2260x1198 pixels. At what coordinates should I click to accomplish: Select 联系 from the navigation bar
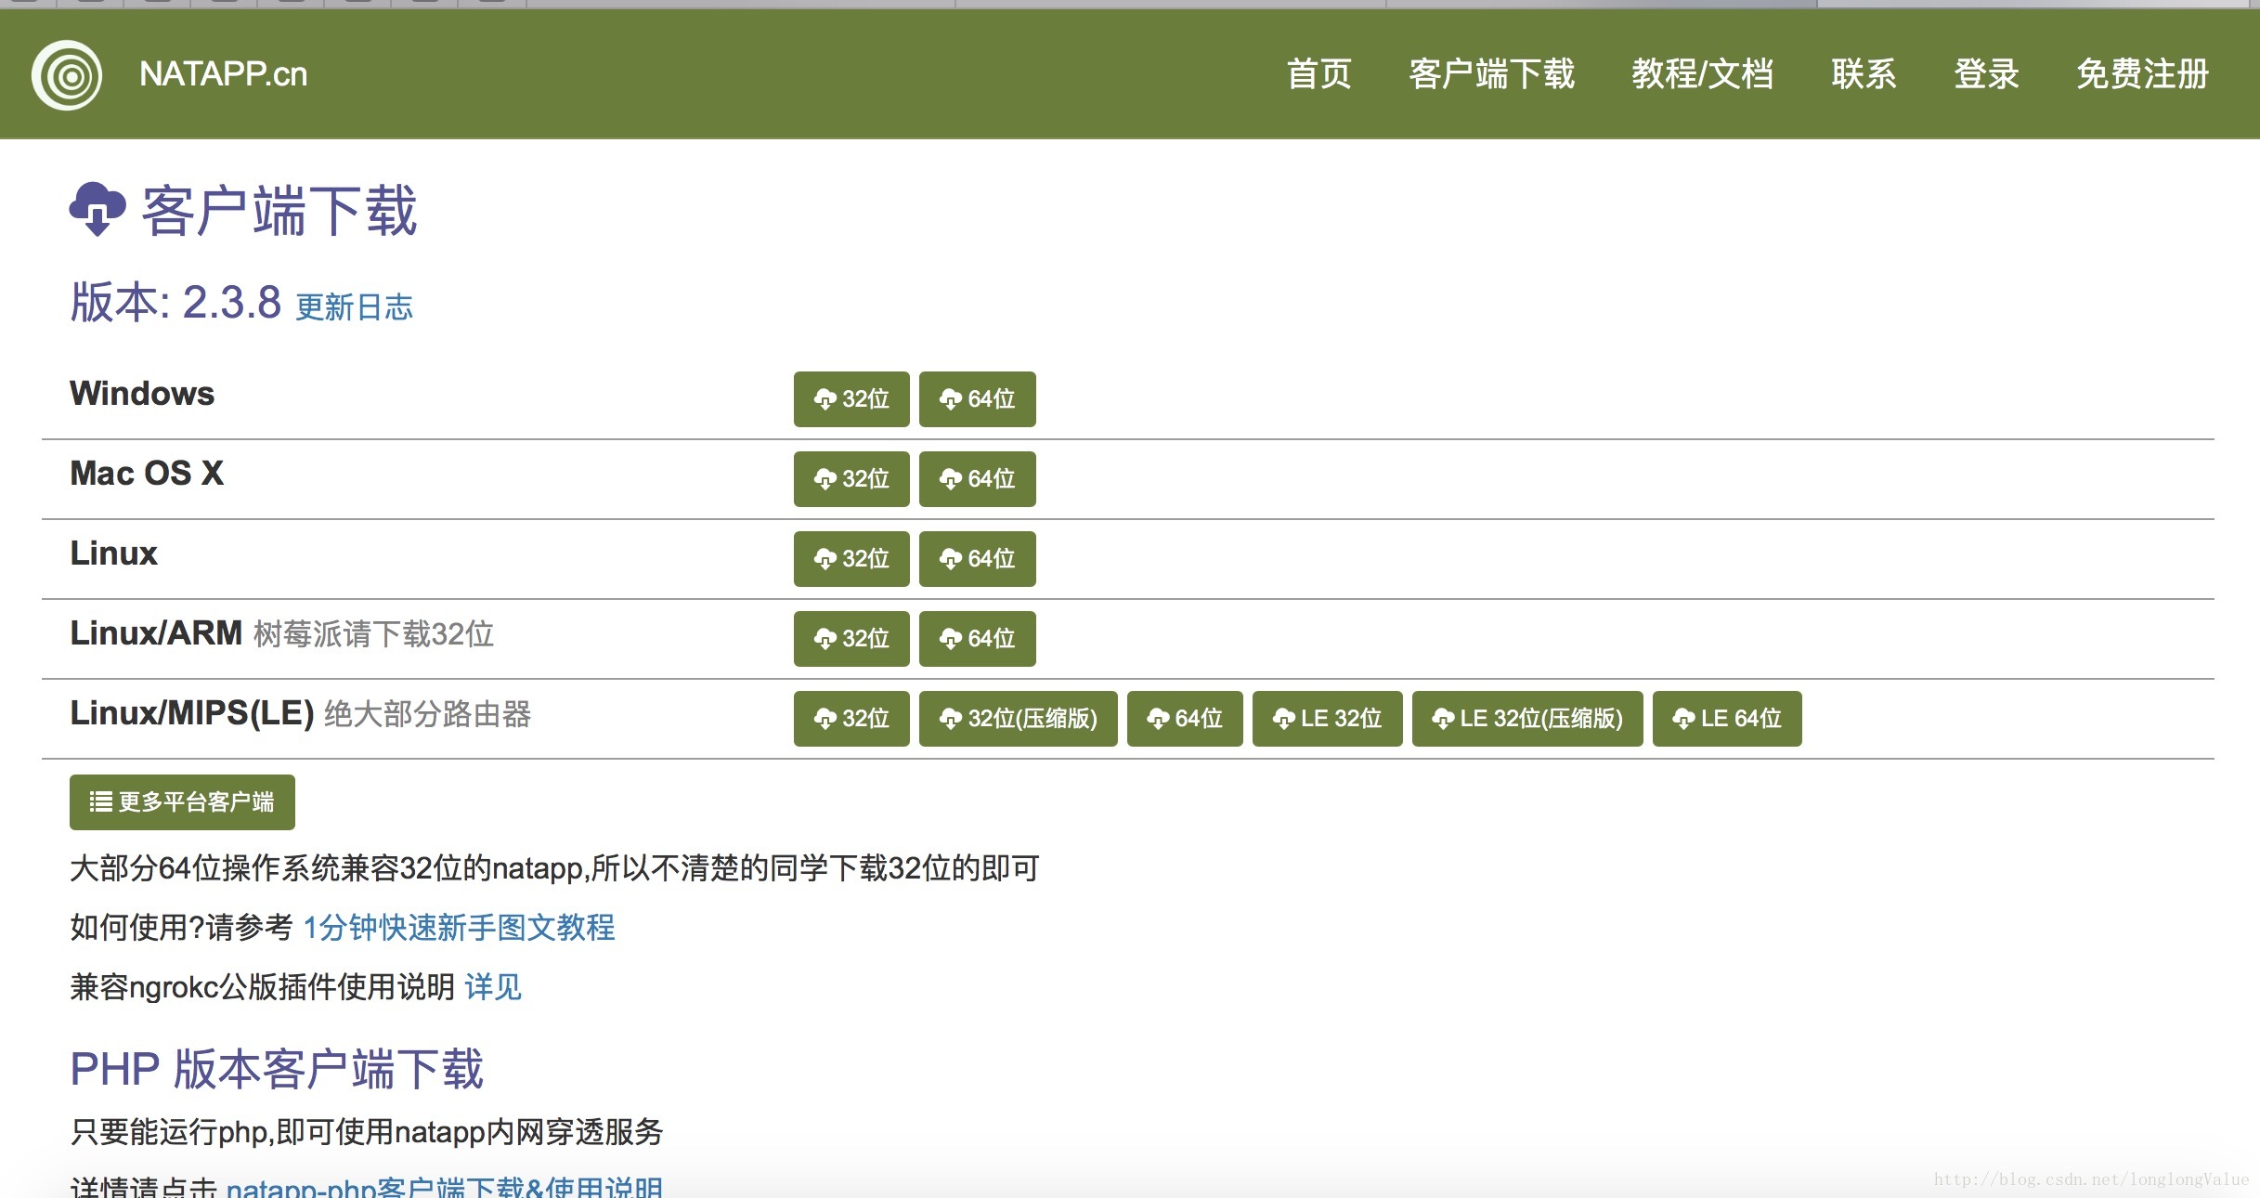pos(1864,74)
